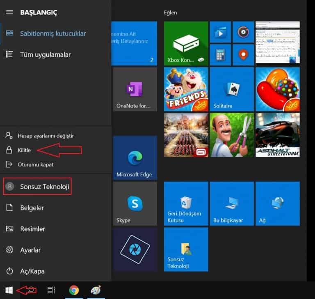
Task: Open the Calculator small tile
Action: coord(220,55)
